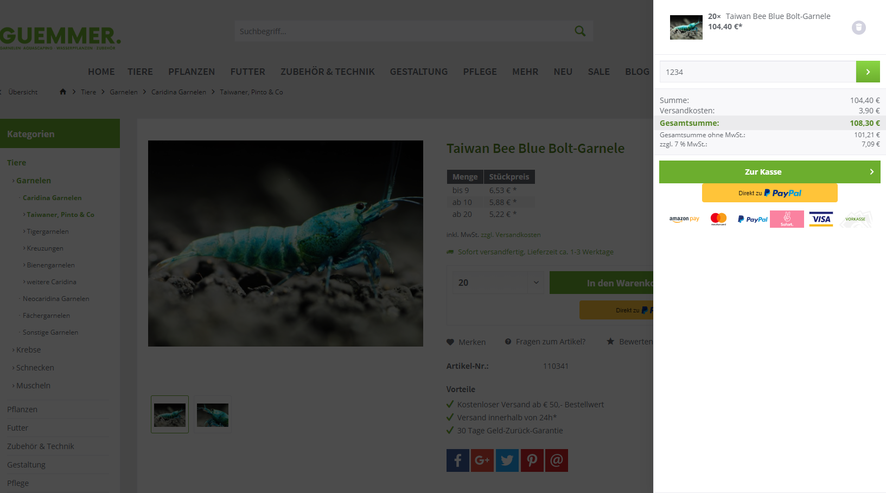
Task: Pay with Direkt zu PayPal in cart
Action: click(x=769, y=193)
